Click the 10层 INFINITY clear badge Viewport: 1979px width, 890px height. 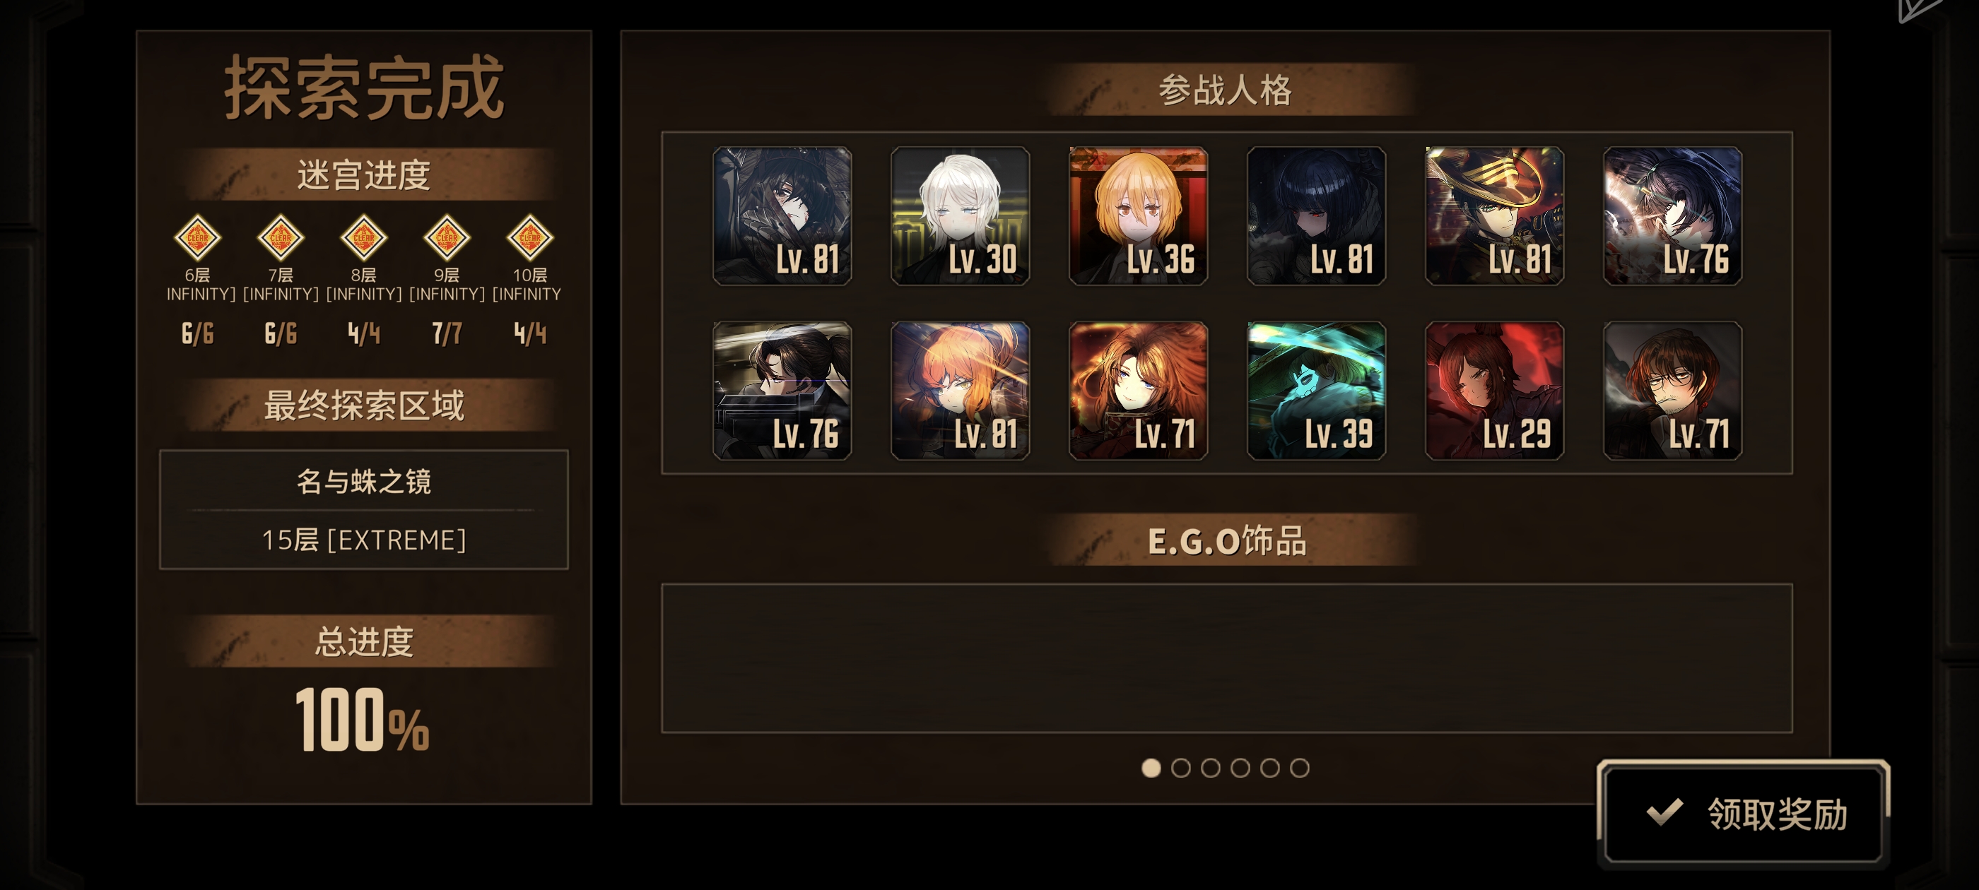click(x=529, y=237)
